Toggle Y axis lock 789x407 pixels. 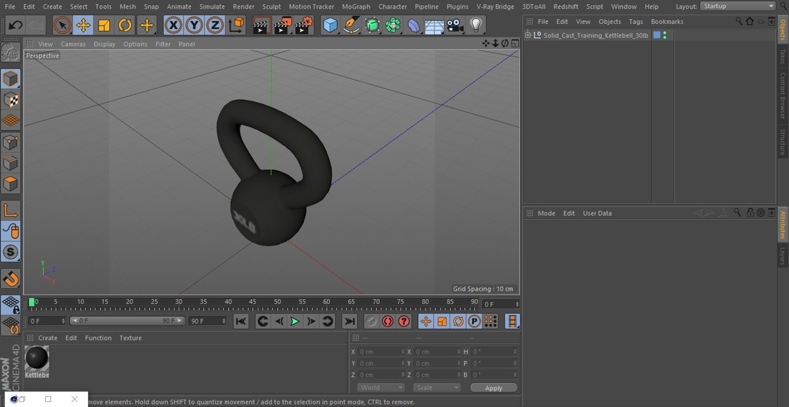(x=194, y=25)
